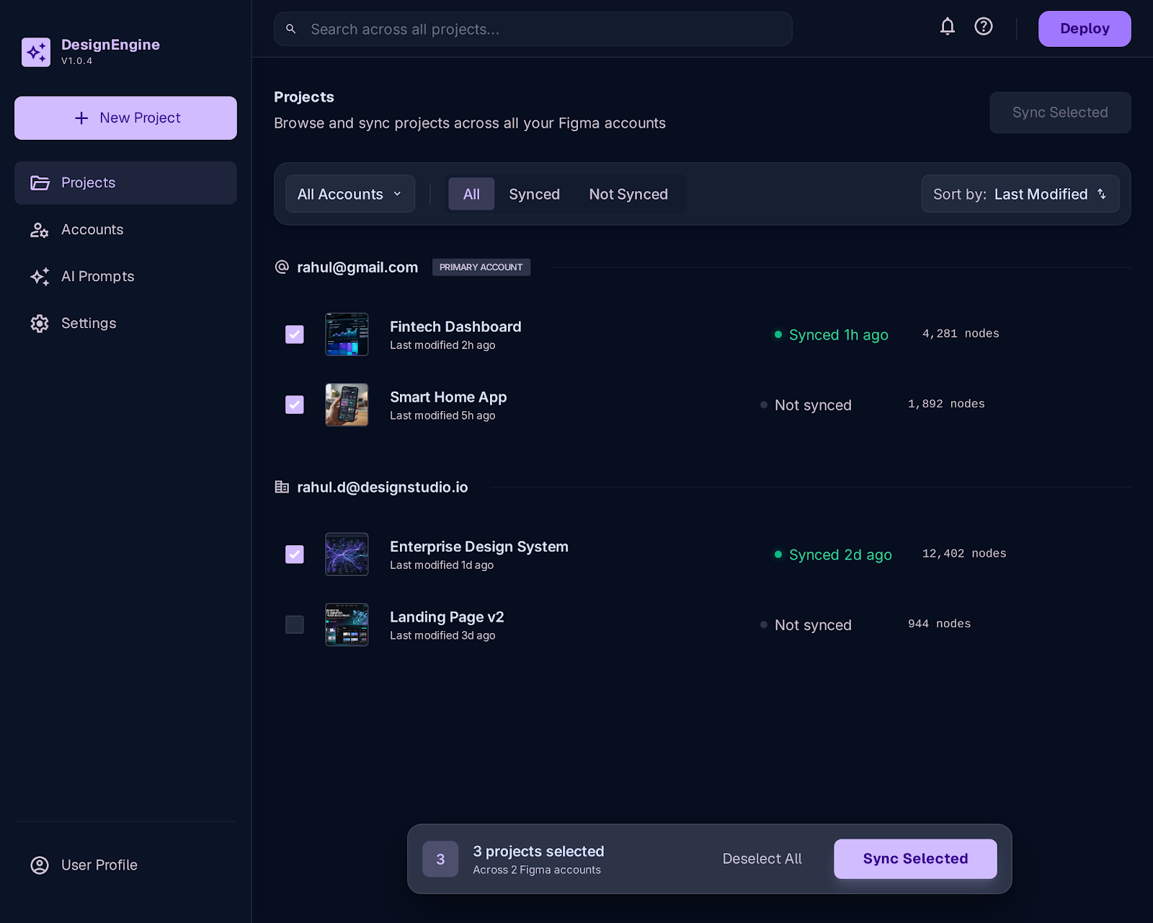Click Not synced status for Smart Home App
1153x923 pixels.
806,405
